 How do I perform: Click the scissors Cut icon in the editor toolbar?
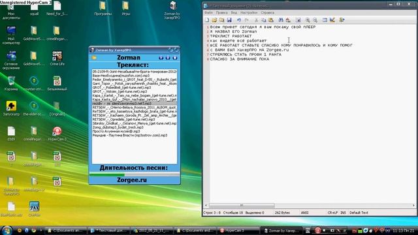(256, 20)
